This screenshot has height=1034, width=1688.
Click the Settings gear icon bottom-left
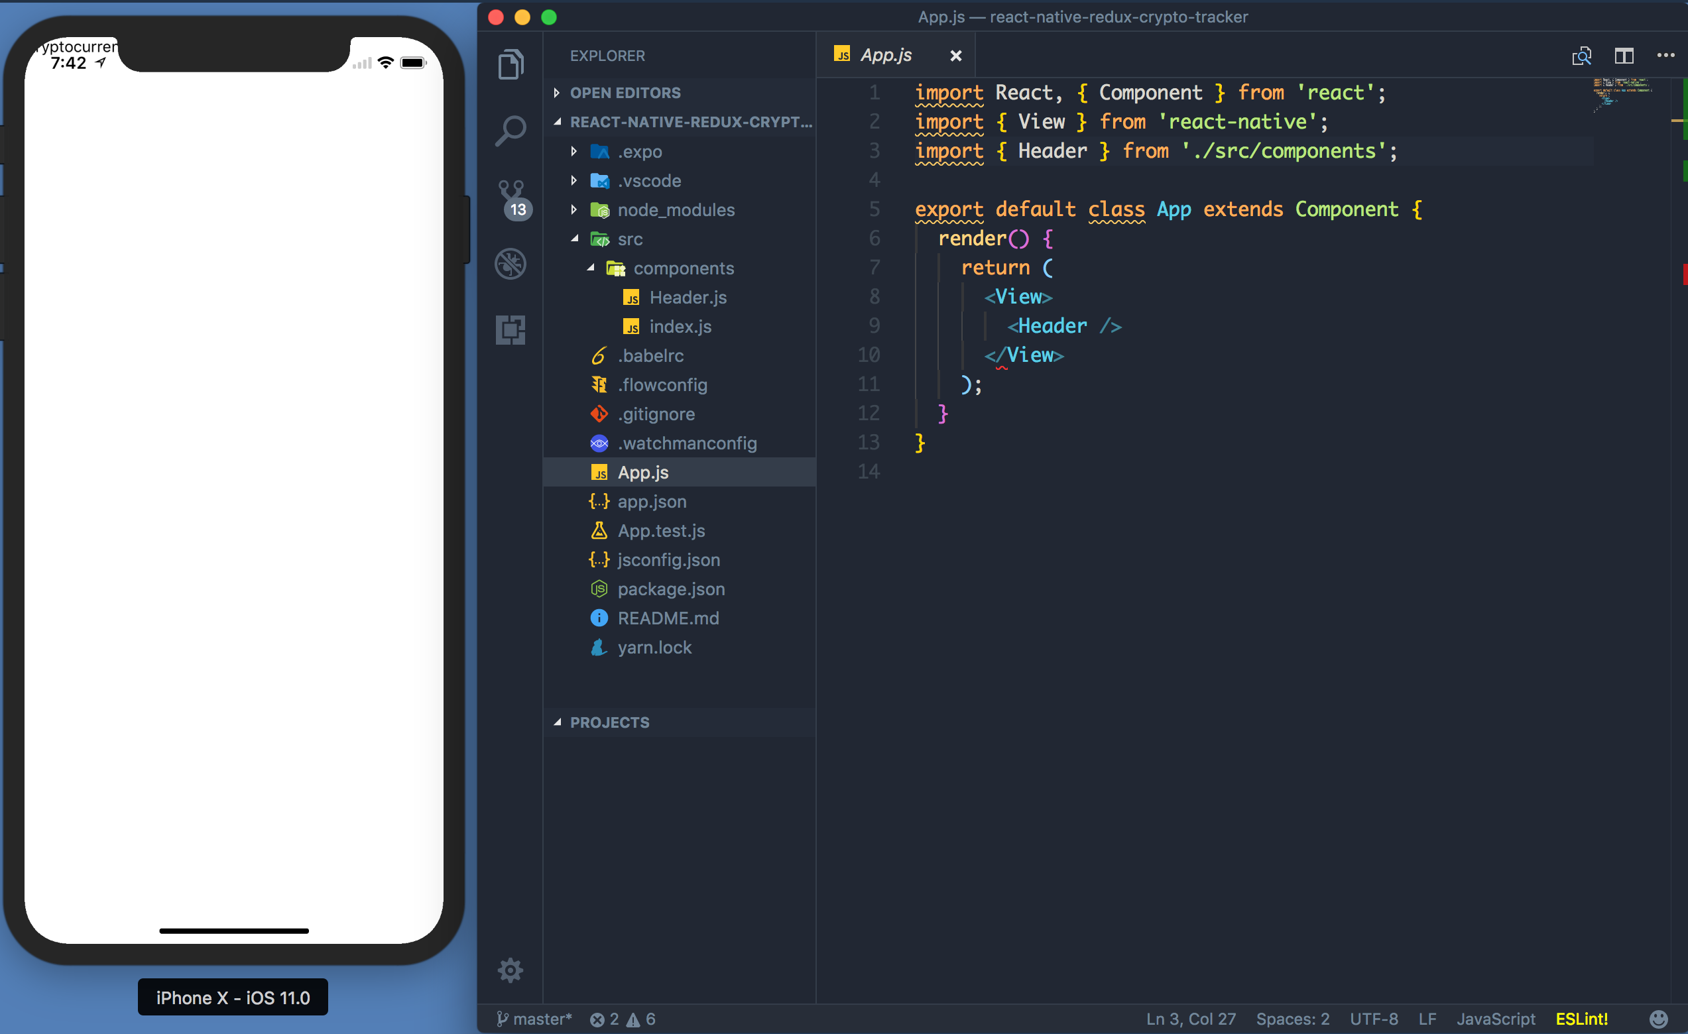[x=510, y=970]
